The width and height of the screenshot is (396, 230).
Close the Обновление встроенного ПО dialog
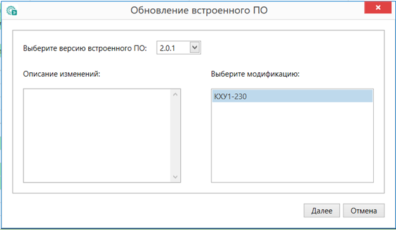click(x=378, y=8)
